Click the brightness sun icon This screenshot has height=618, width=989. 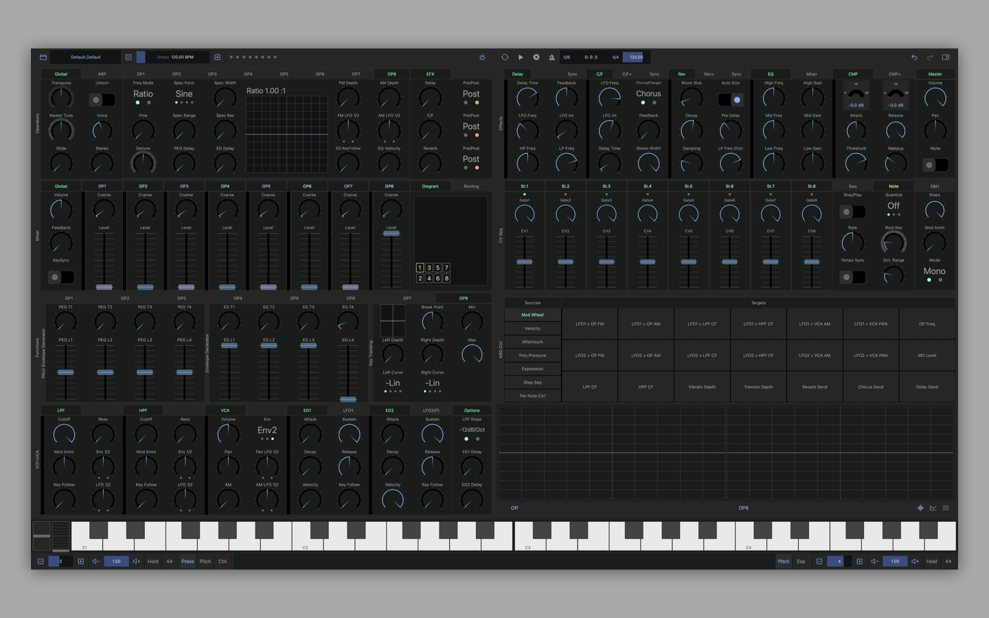(482, 57)
